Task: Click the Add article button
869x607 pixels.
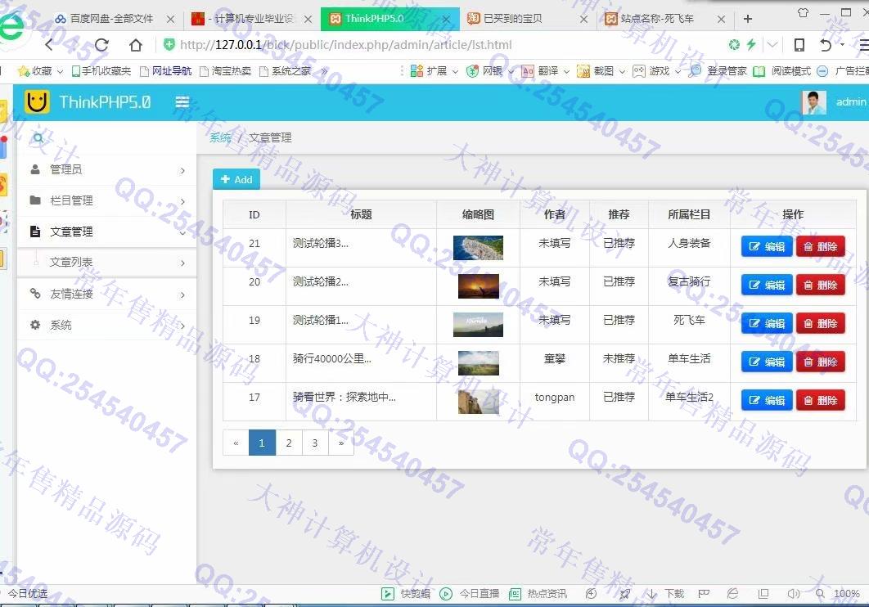Action: (236, 179)
